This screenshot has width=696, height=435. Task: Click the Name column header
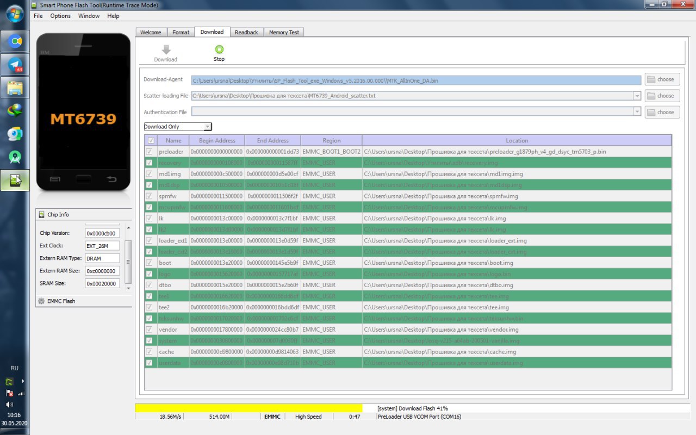click(x=173, y=140)
